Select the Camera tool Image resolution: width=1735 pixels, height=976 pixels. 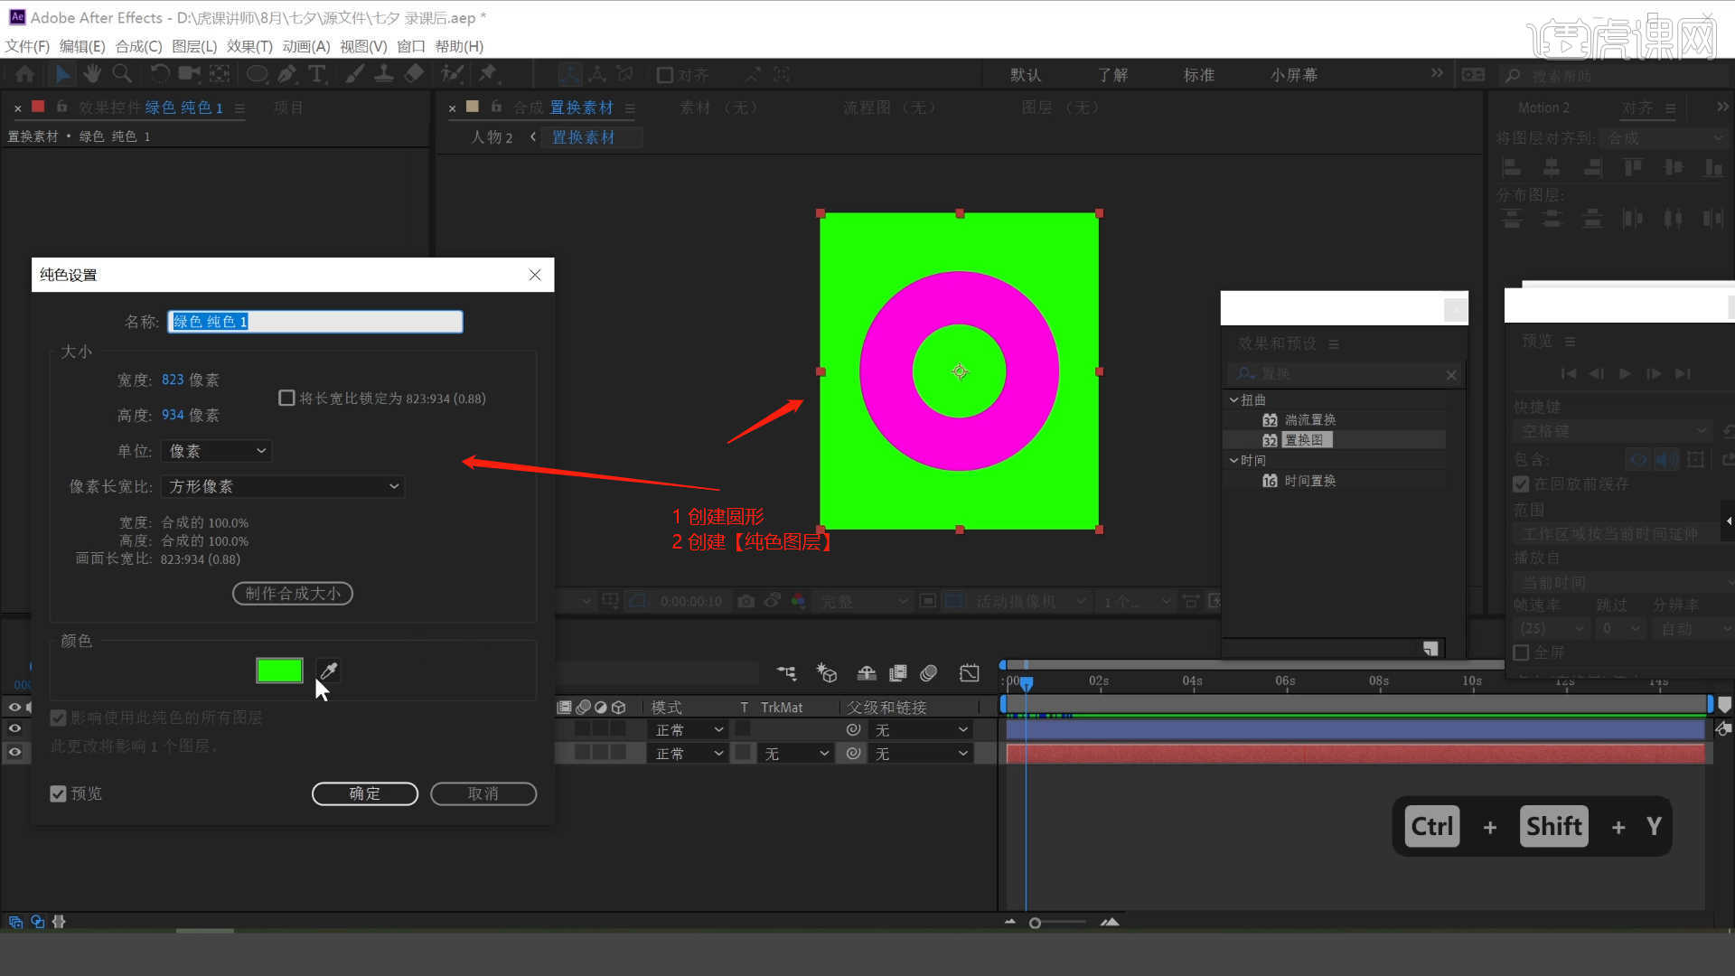point(189,74)
